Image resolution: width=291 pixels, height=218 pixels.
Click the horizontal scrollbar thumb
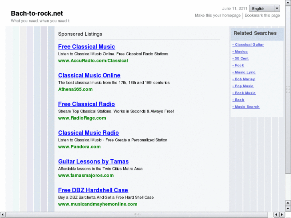click(x=137, y=215)
